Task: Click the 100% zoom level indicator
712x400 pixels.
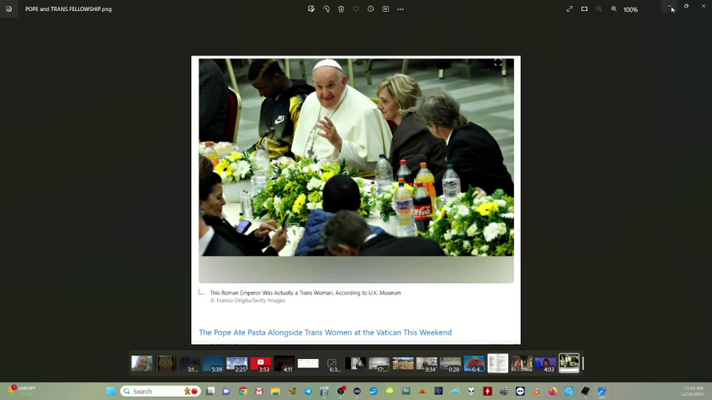Action: (631, 10)
